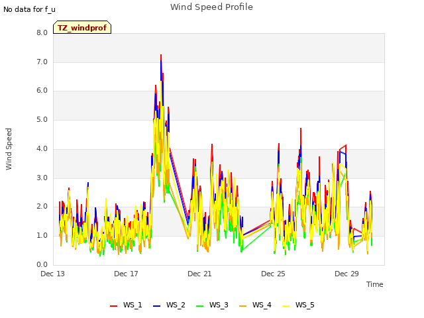The width and height of the screenshot is (424, 318).
Task: Select the WS_1 legend label
Action: click(132, 305)
